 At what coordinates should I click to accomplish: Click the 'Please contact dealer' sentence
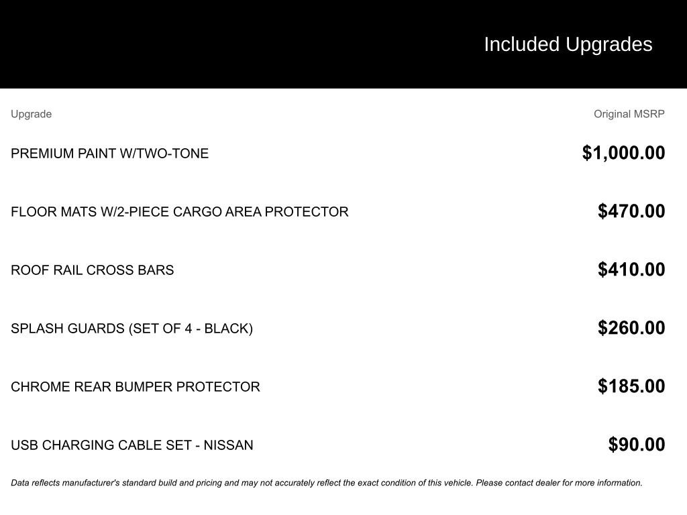coord(559,483)
